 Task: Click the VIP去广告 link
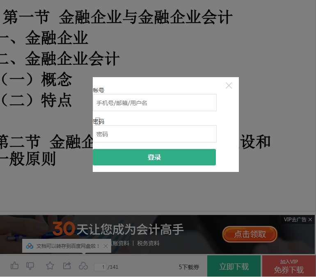pyautogui.click(x=295, y=220)
